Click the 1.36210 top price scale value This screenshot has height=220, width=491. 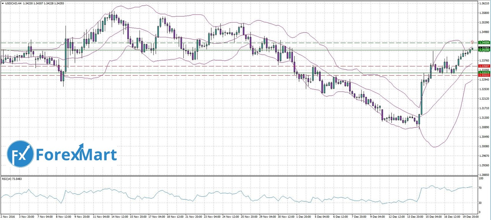click(x=484, y=3)
